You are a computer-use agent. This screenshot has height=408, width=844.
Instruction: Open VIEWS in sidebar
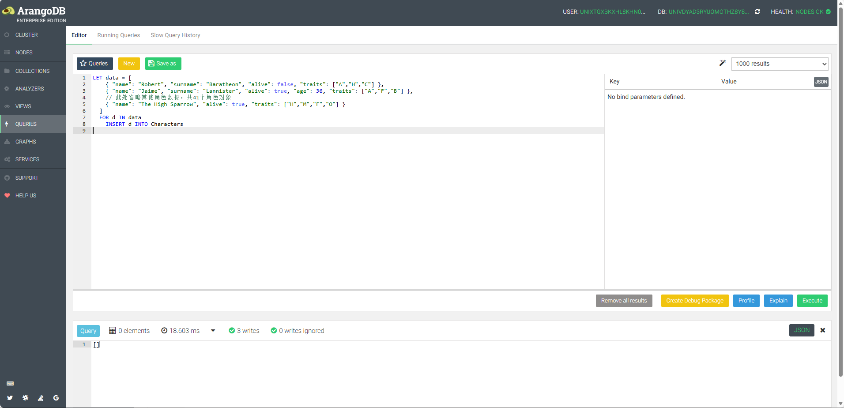point(33,106)
